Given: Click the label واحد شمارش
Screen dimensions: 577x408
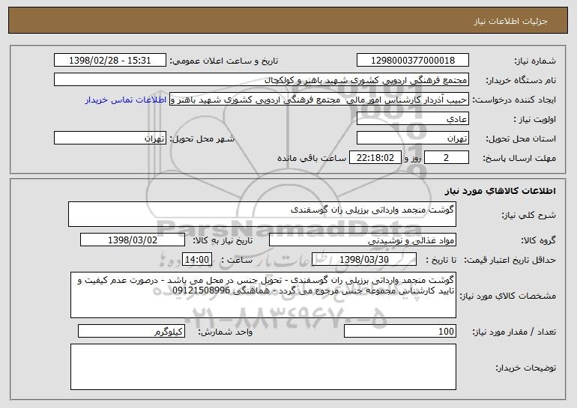Looking at the screenshot, I should coord(226,332).
